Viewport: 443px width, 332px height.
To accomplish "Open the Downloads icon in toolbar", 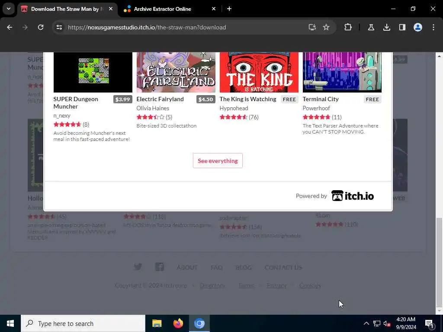I will pos(386,27).
